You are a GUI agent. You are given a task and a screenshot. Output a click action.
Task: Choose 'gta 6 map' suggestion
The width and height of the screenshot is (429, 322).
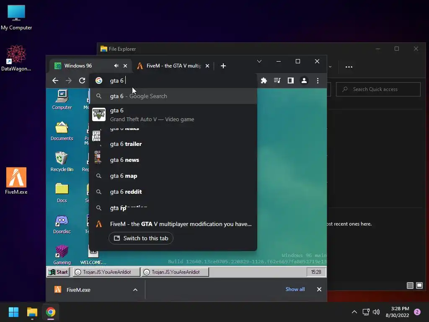173,176
